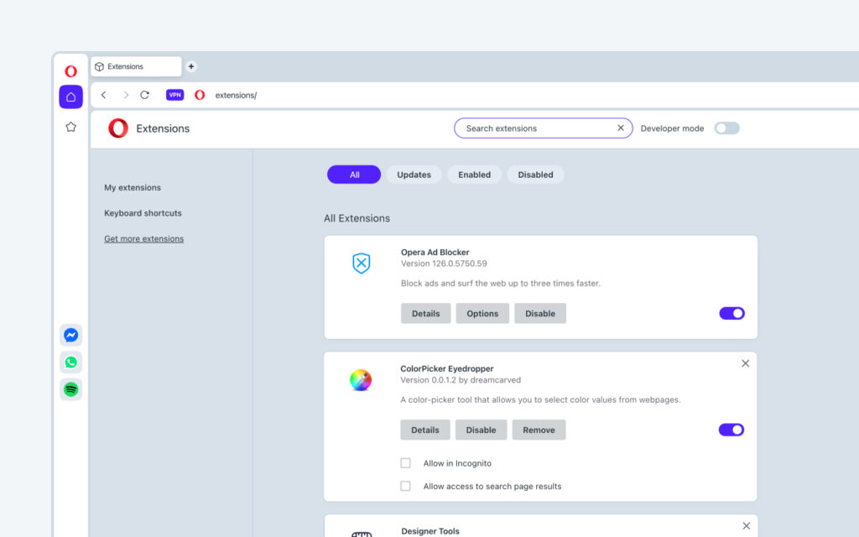
Task: Open the Opera menu logo in sidebar
Action: tap(70, 71)
